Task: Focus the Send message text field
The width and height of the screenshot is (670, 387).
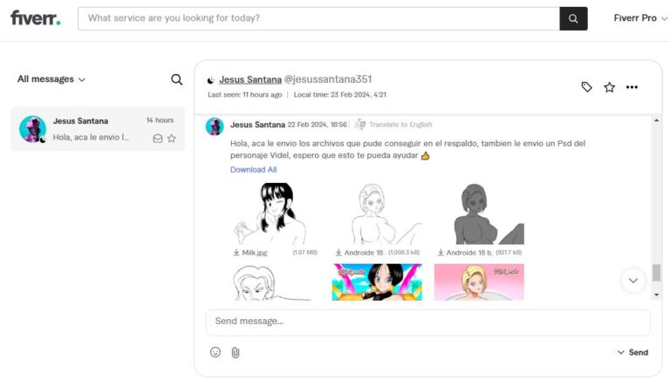Action: click(427, 322)
